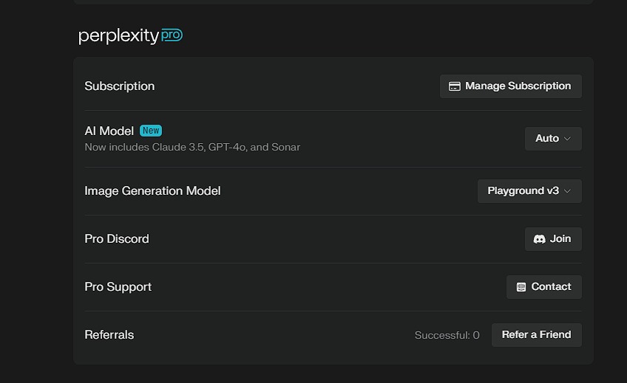The image size is (627, 383).
Task: Expand the chevron next to Auto
Action: click(x=567, y=139)
